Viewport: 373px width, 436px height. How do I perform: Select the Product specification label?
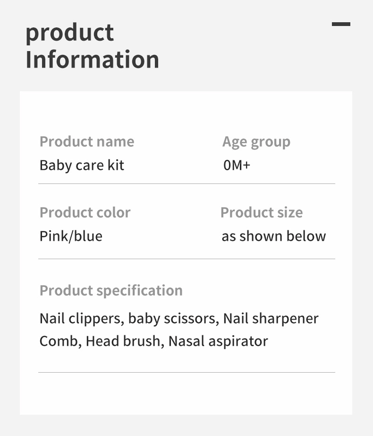tap(111, 290)
